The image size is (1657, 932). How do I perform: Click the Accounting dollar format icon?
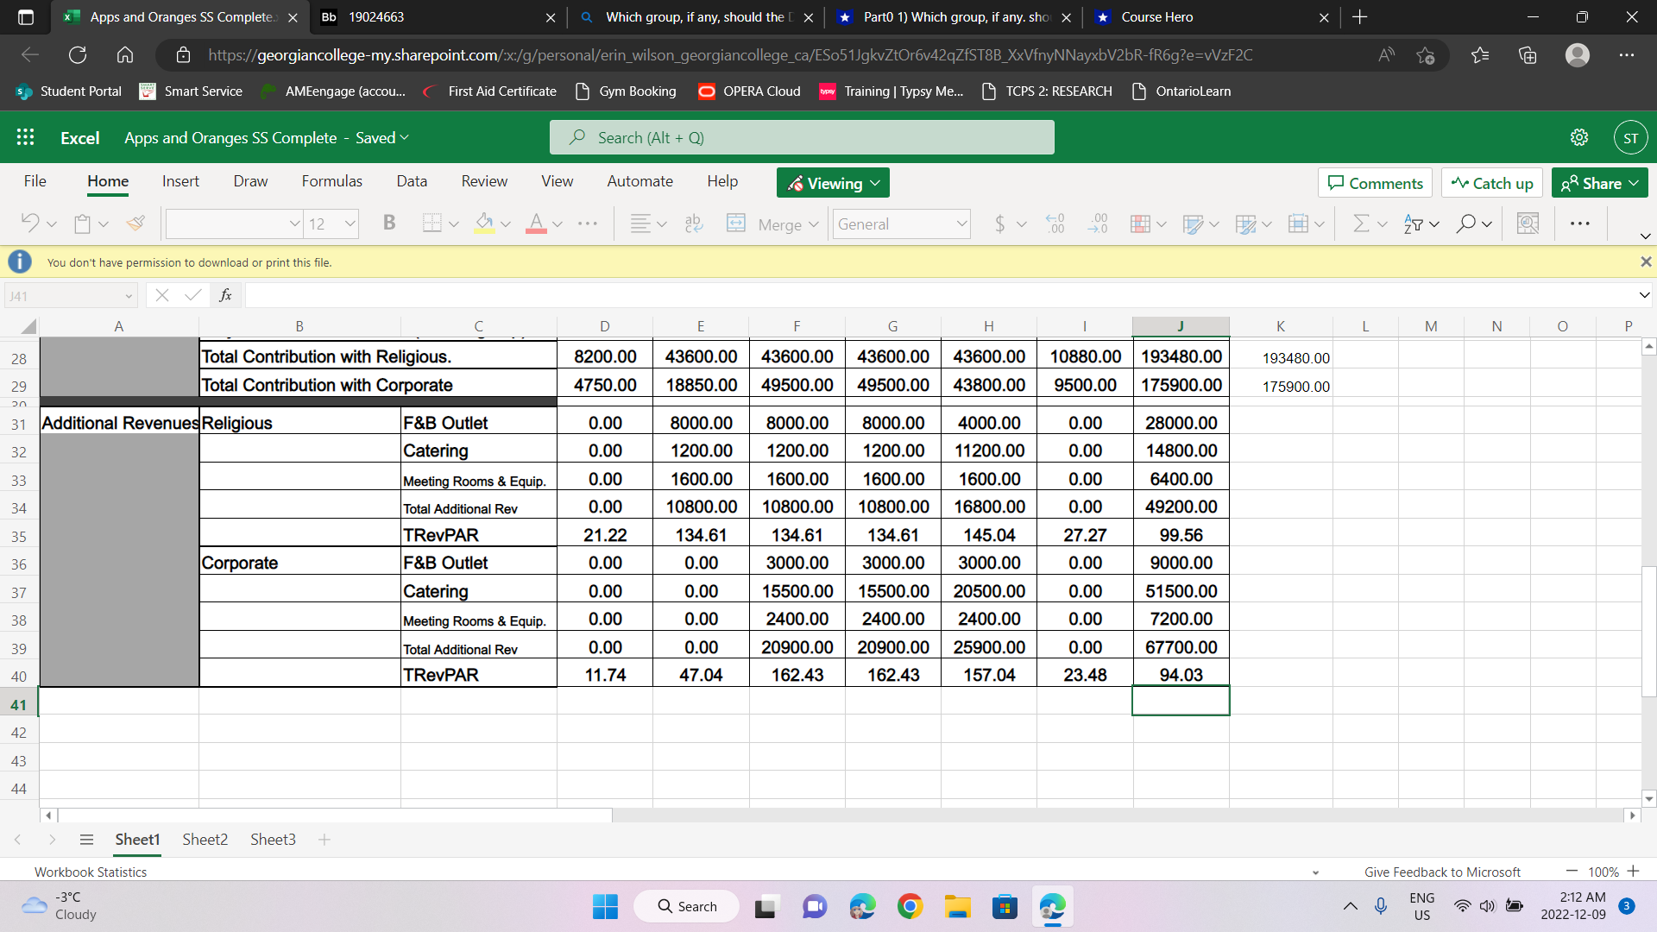999,224
